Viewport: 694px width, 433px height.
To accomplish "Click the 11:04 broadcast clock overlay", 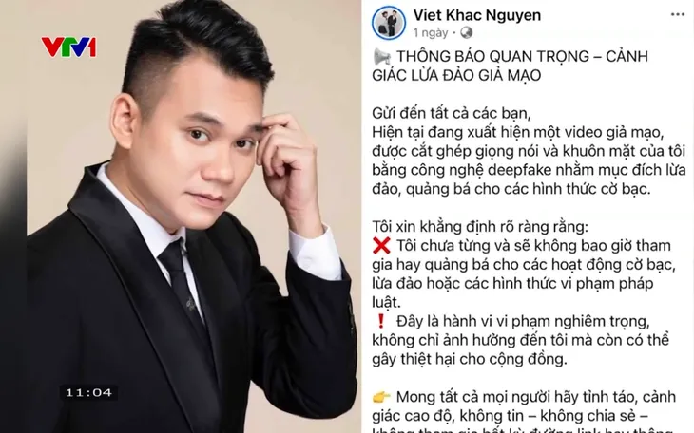I will coord(88,393).
